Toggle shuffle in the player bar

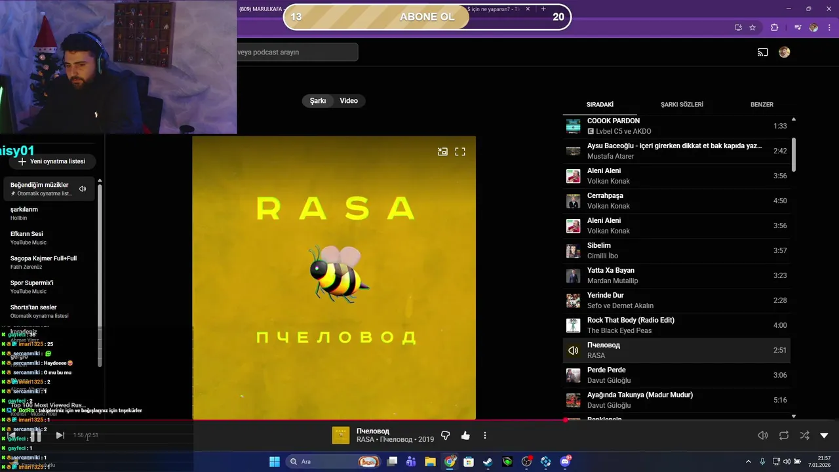coord(804,435)
